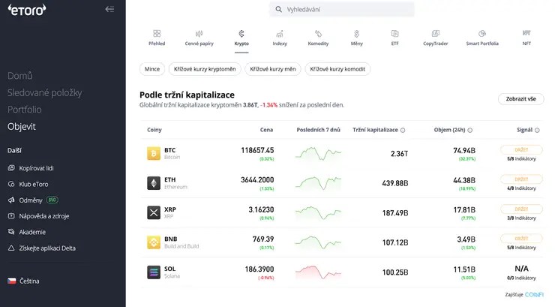Collapse the sidebar with the arrow icon
This screenshot has height=307, width=555.
tap(109, 10)
